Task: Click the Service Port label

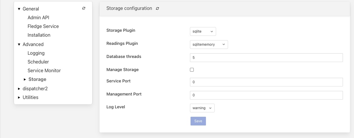Action: coord(118,81)
